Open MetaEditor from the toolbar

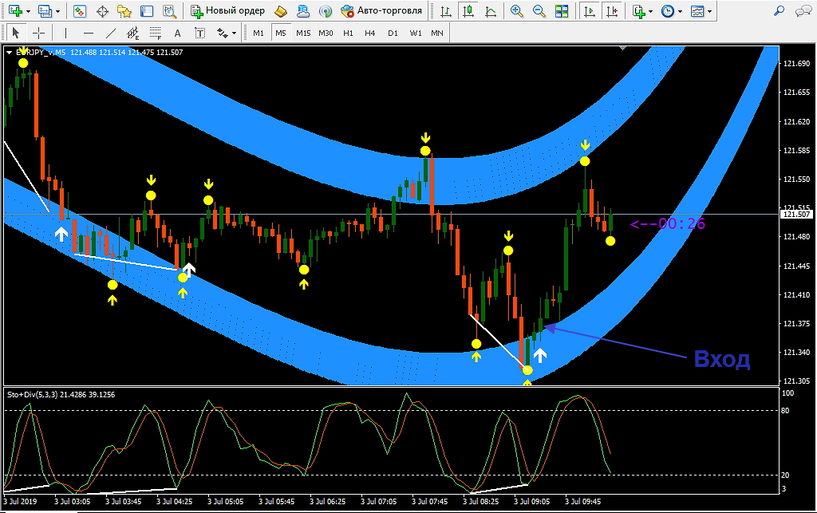tap(281, 11)
